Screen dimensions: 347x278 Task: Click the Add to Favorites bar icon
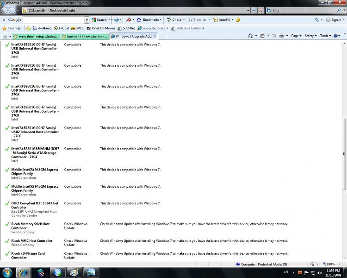(28, 28)
